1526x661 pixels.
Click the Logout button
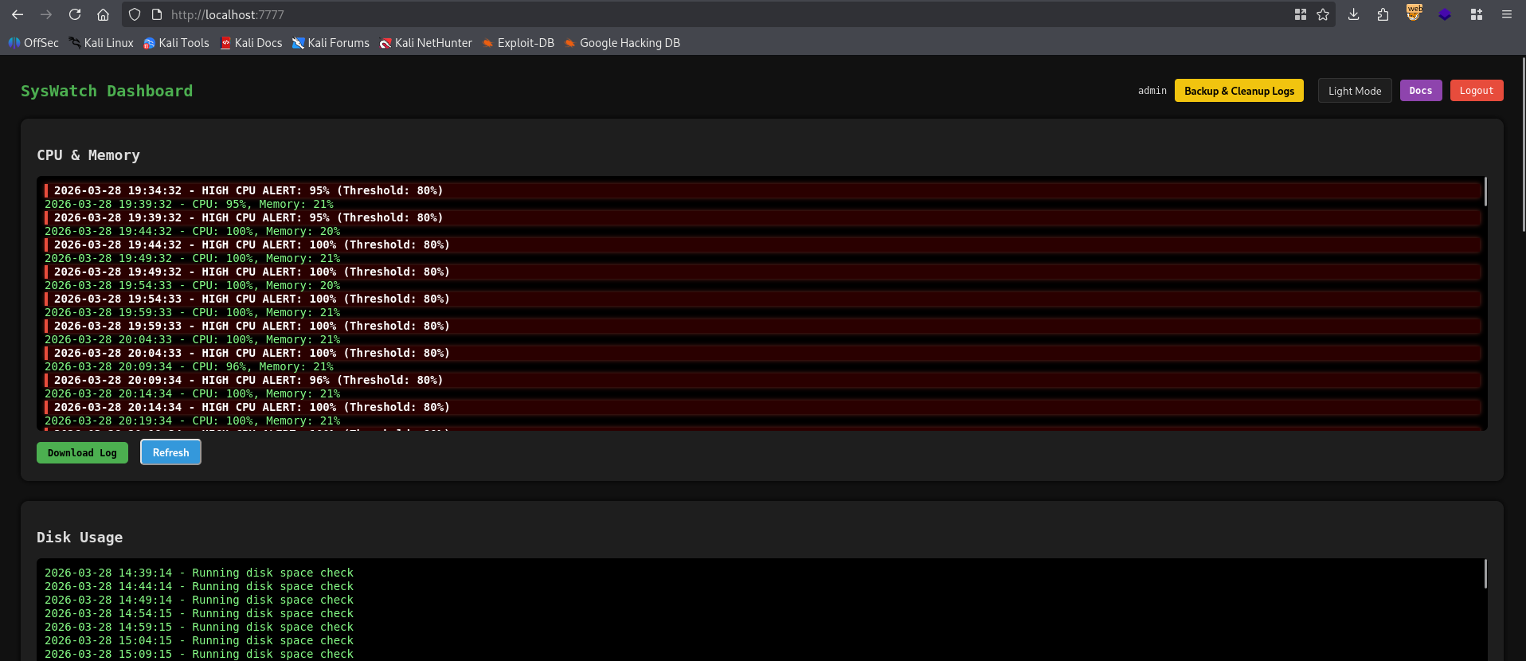click(x=1477, y=91)
